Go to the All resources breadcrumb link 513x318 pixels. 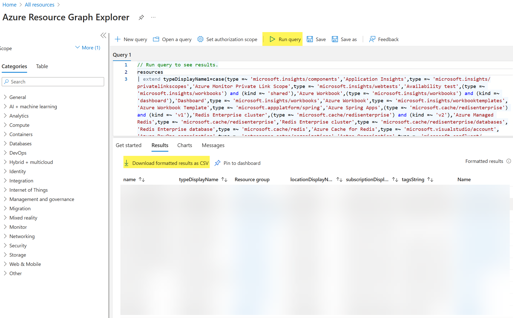tap(40, 5)
